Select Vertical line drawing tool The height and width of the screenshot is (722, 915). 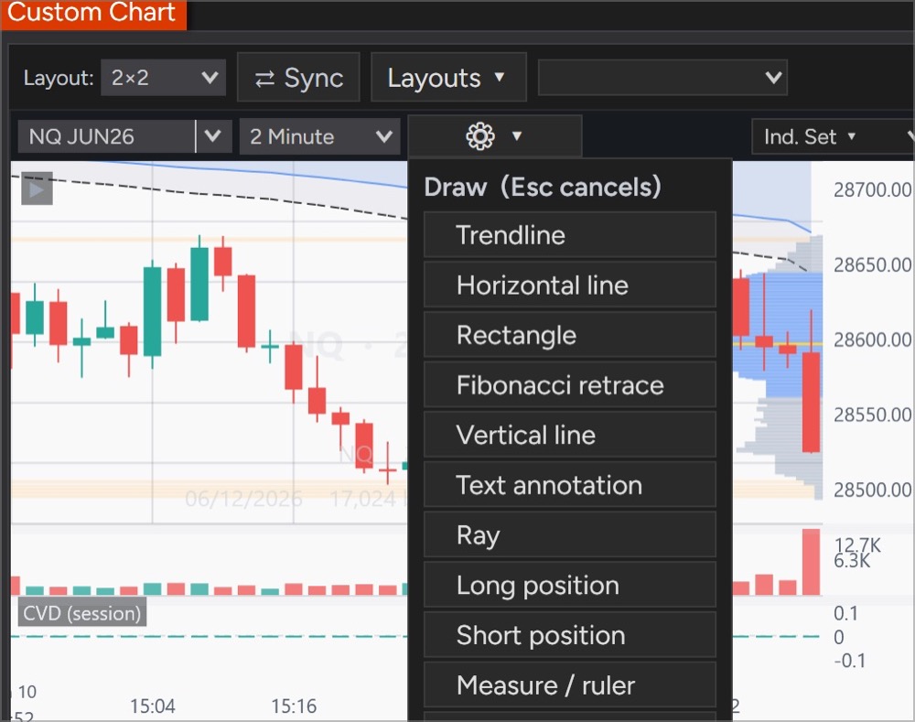tap(569, 435)
